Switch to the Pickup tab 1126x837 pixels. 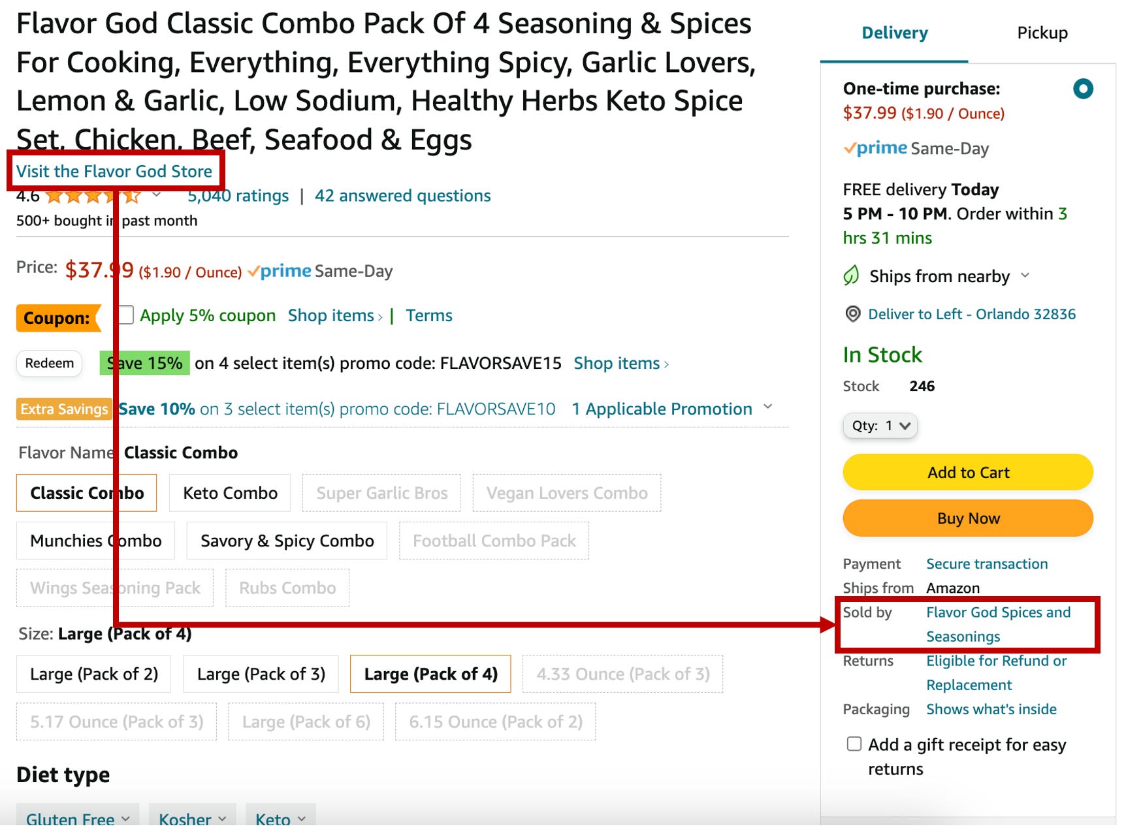coord(1042,33)
